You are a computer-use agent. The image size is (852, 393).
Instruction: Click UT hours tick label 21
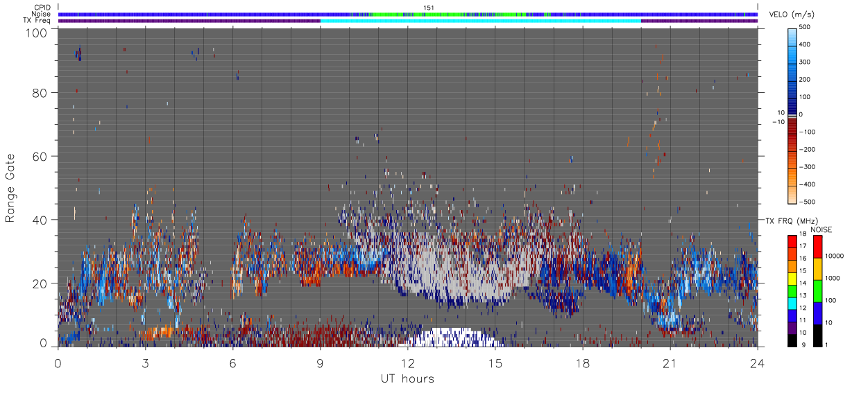pos(670,363)
